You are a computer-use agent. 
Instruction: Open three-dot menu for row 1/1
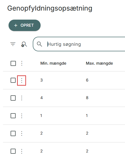(x=22, y=116)
